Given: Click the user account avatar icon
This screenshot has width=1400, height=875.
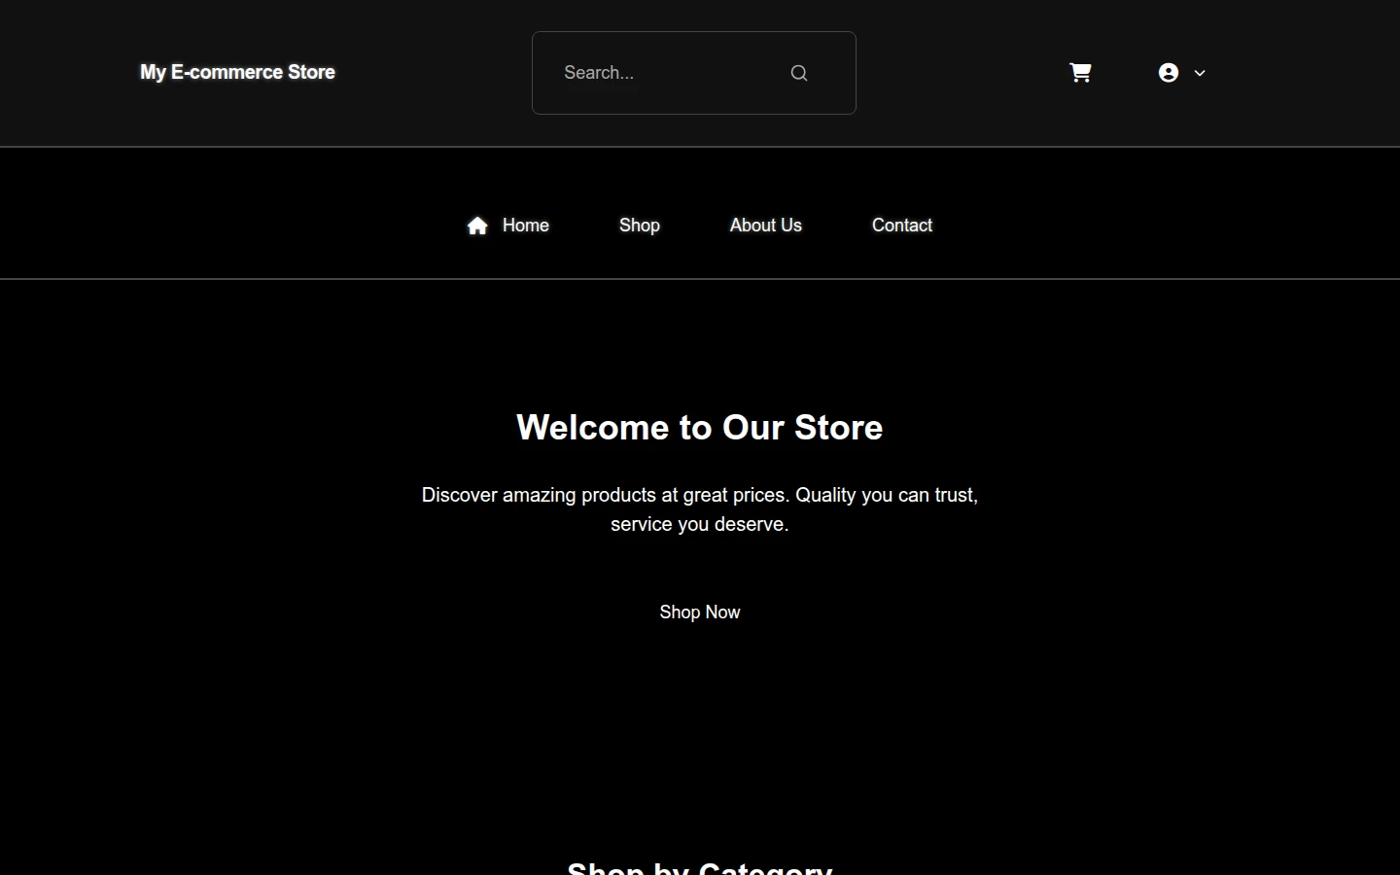Looking at the screenshot, I should (1169, 73).
